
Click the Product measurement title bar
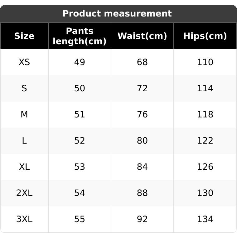[x=117, y=14]
